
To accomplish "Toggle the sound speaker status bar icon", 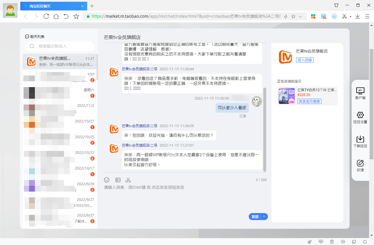I will [343, 242].
